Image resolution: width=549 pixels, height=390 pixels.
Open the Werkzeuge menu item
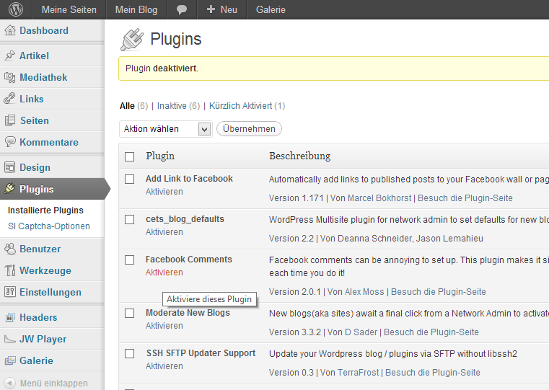click(45, 271)
